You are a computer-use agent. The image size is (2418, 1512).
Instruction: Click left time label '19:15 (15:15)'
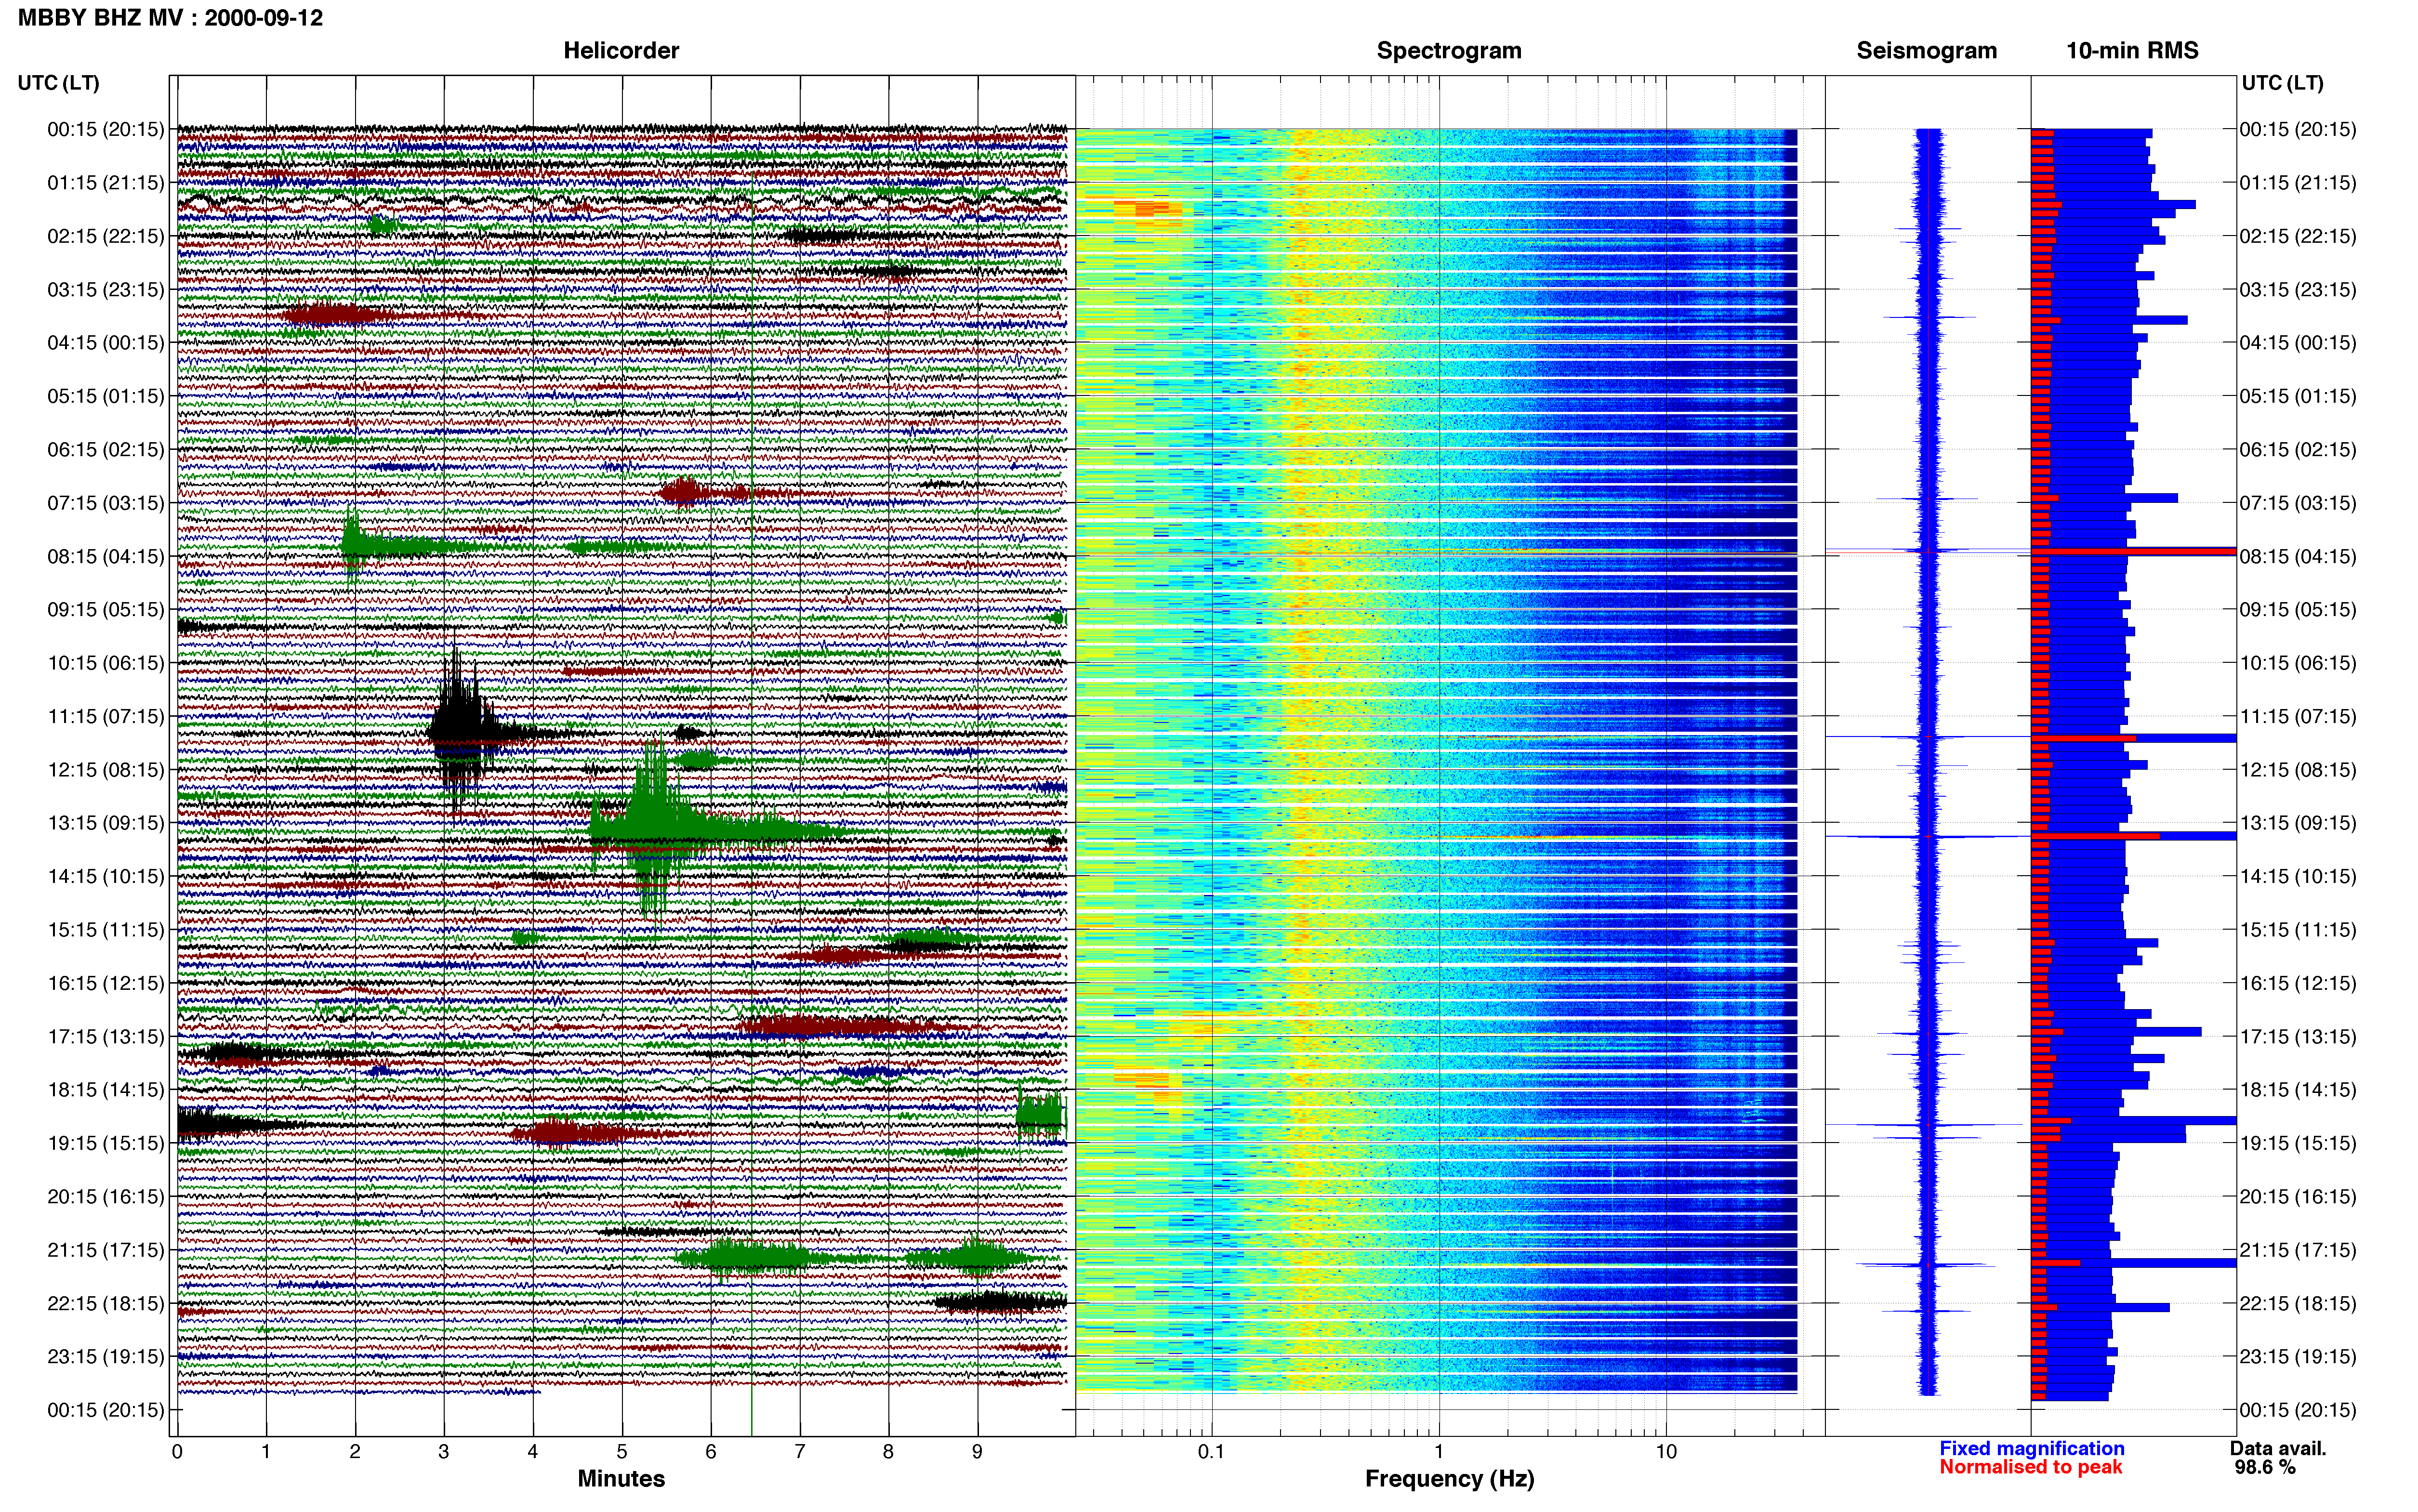(106, 1143)
